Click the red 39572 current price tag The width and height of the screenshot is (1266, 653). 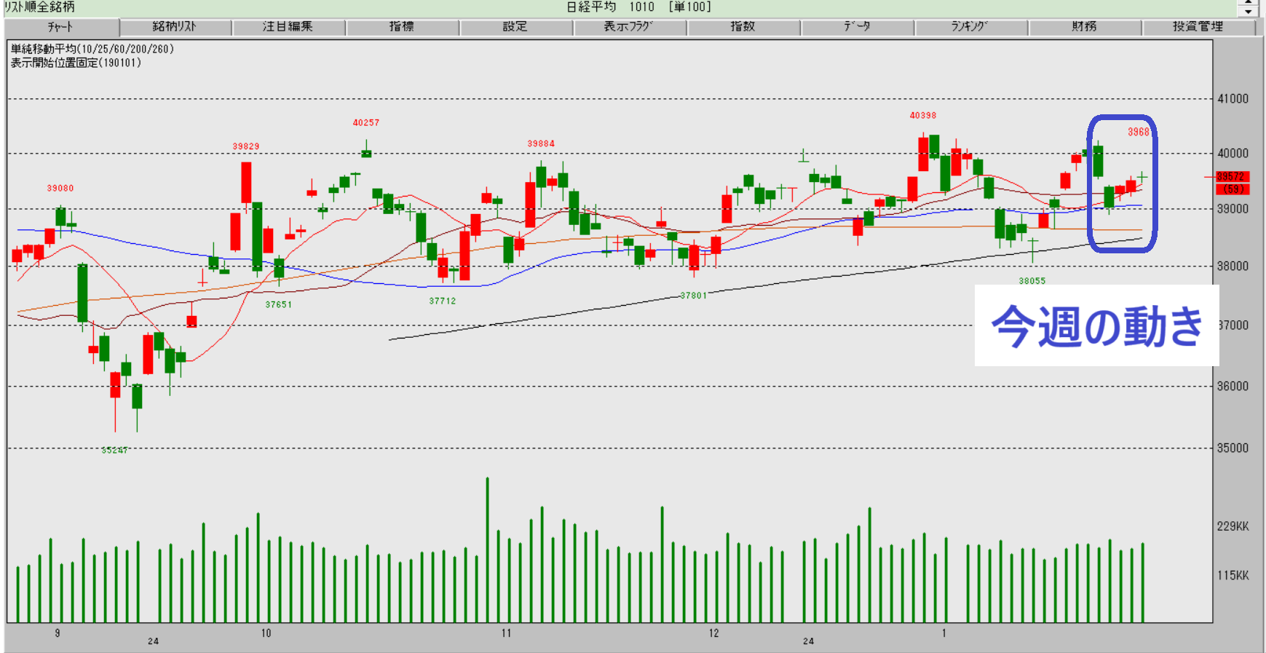(x=1233, y=177)
